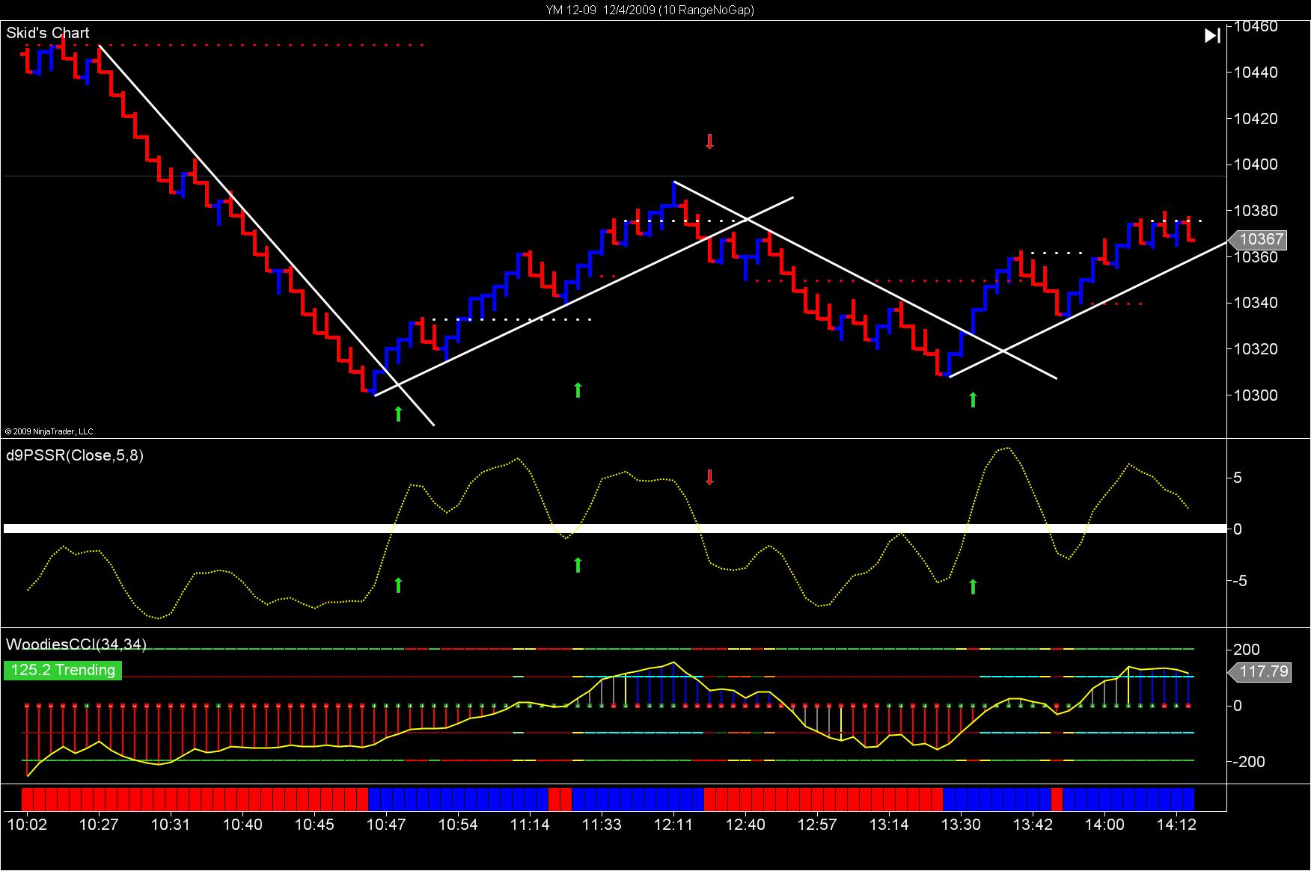Screen dimensions: 1311x871
Task: Click the red down arrow in d9PSSR panel
Action: pos(709,477)
